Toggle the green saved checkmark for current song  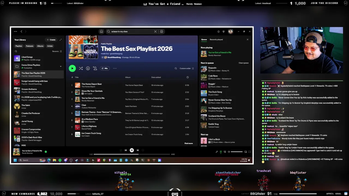(46, 152)
